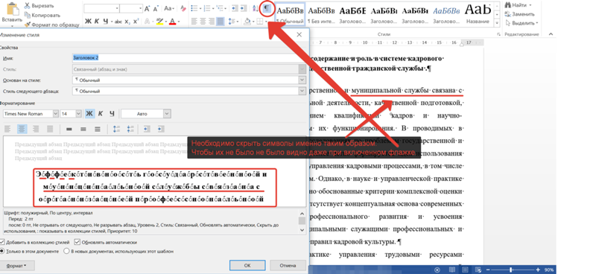Apply strikethrough with the abc icon

tap(118, 22)
